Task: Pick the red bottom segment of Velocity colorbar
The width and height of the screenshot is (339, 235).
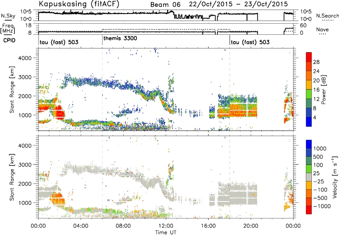Action: [309, 210]
